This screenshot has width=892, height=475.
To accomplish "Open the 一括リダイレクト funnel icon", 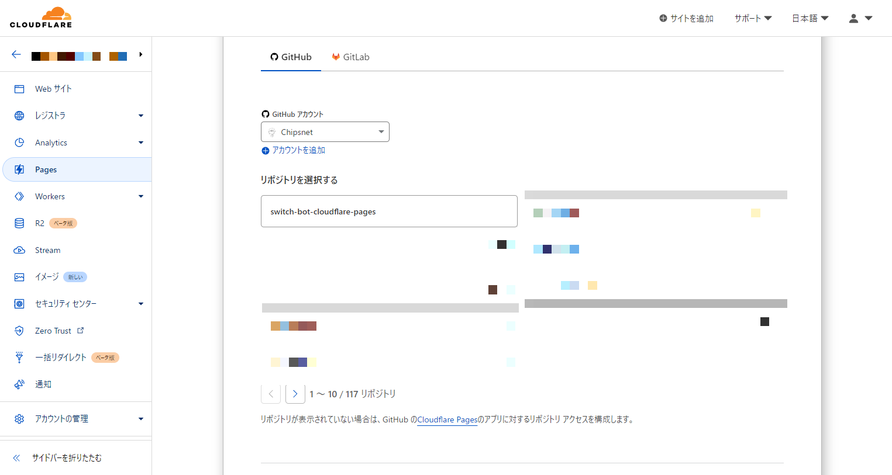I will click(19, 357).
